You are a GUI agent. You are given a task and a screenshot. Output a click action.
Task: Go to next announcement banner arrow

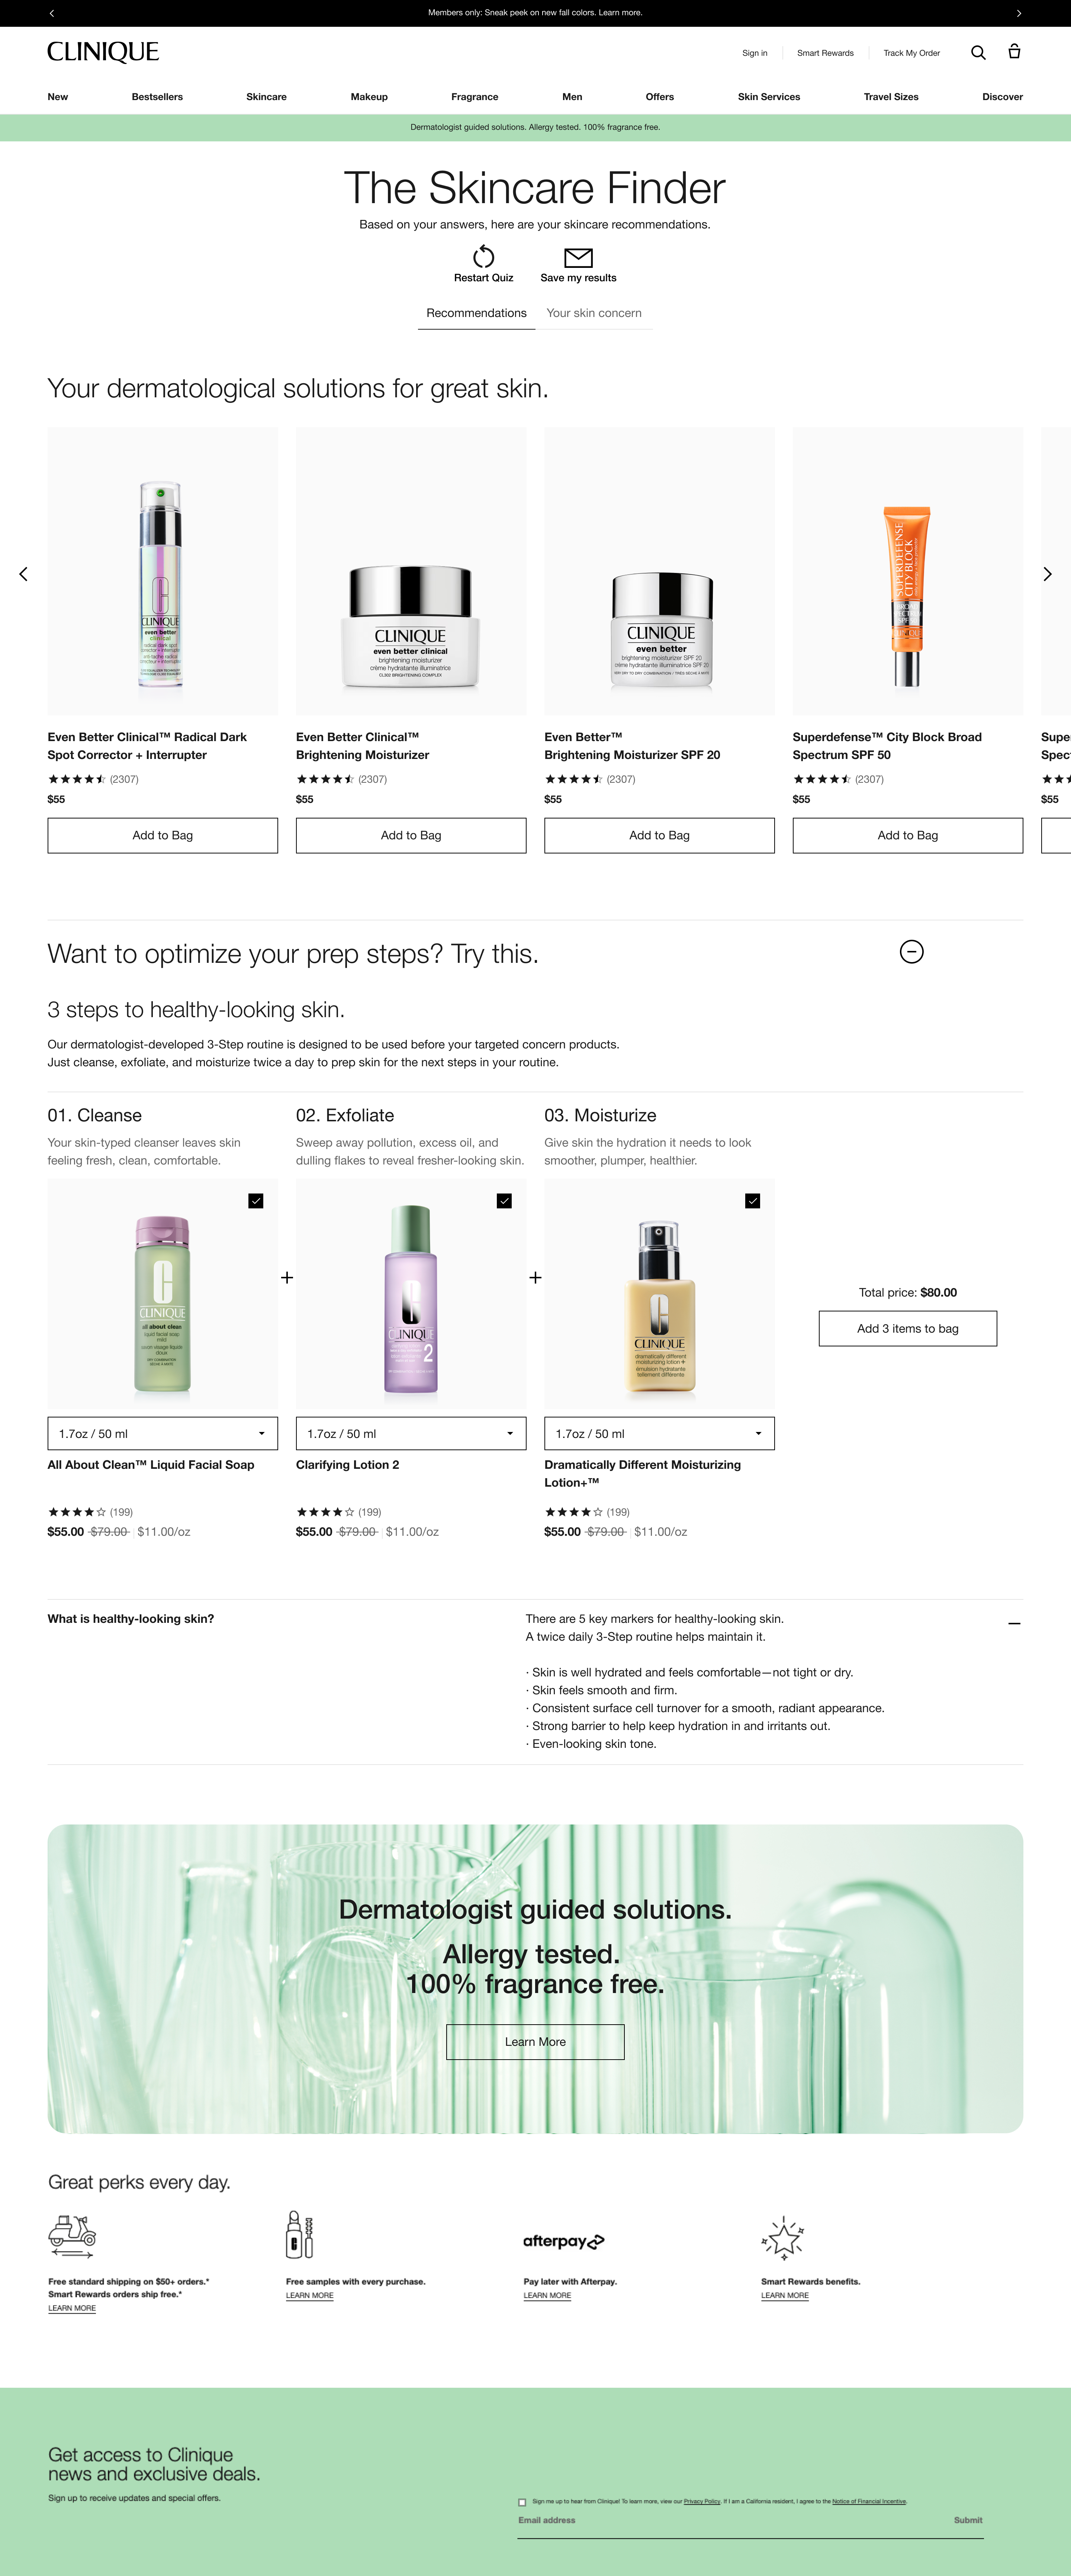(1019, 13)
